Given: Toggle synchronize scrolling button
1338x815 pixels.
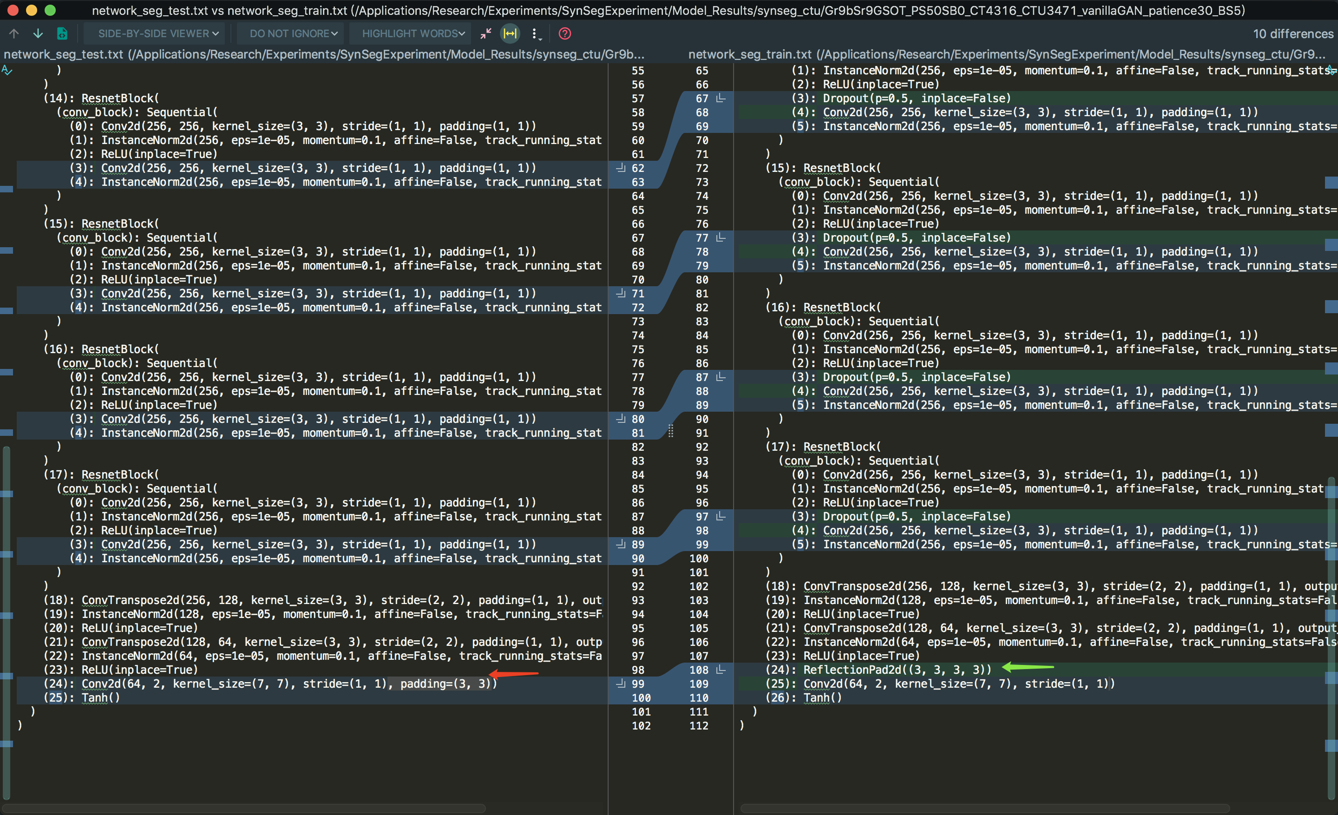Looking at the screenshot, I should coord(510,33).
